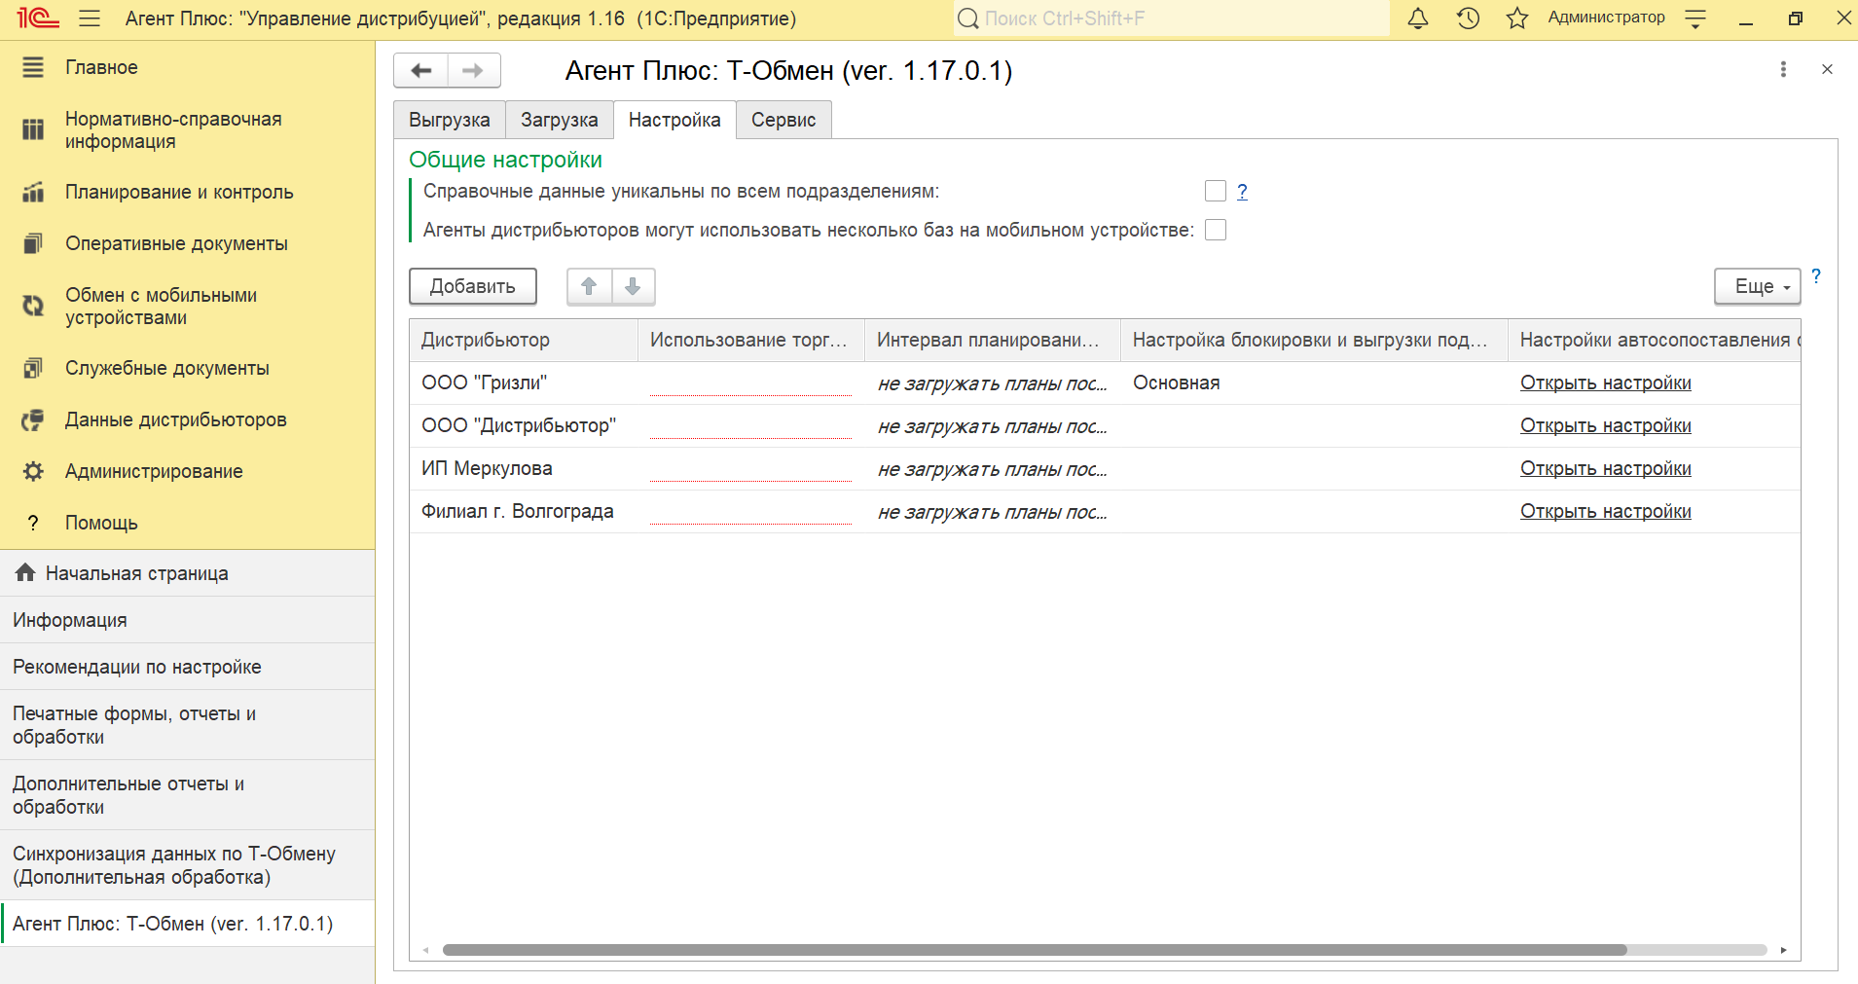
Task: Open Нормативно-справочная информация section icon
Action: coord(33,129)
